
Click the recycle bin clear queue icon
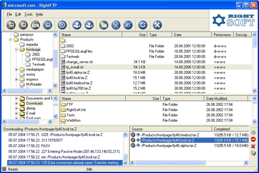coord(253,153)
